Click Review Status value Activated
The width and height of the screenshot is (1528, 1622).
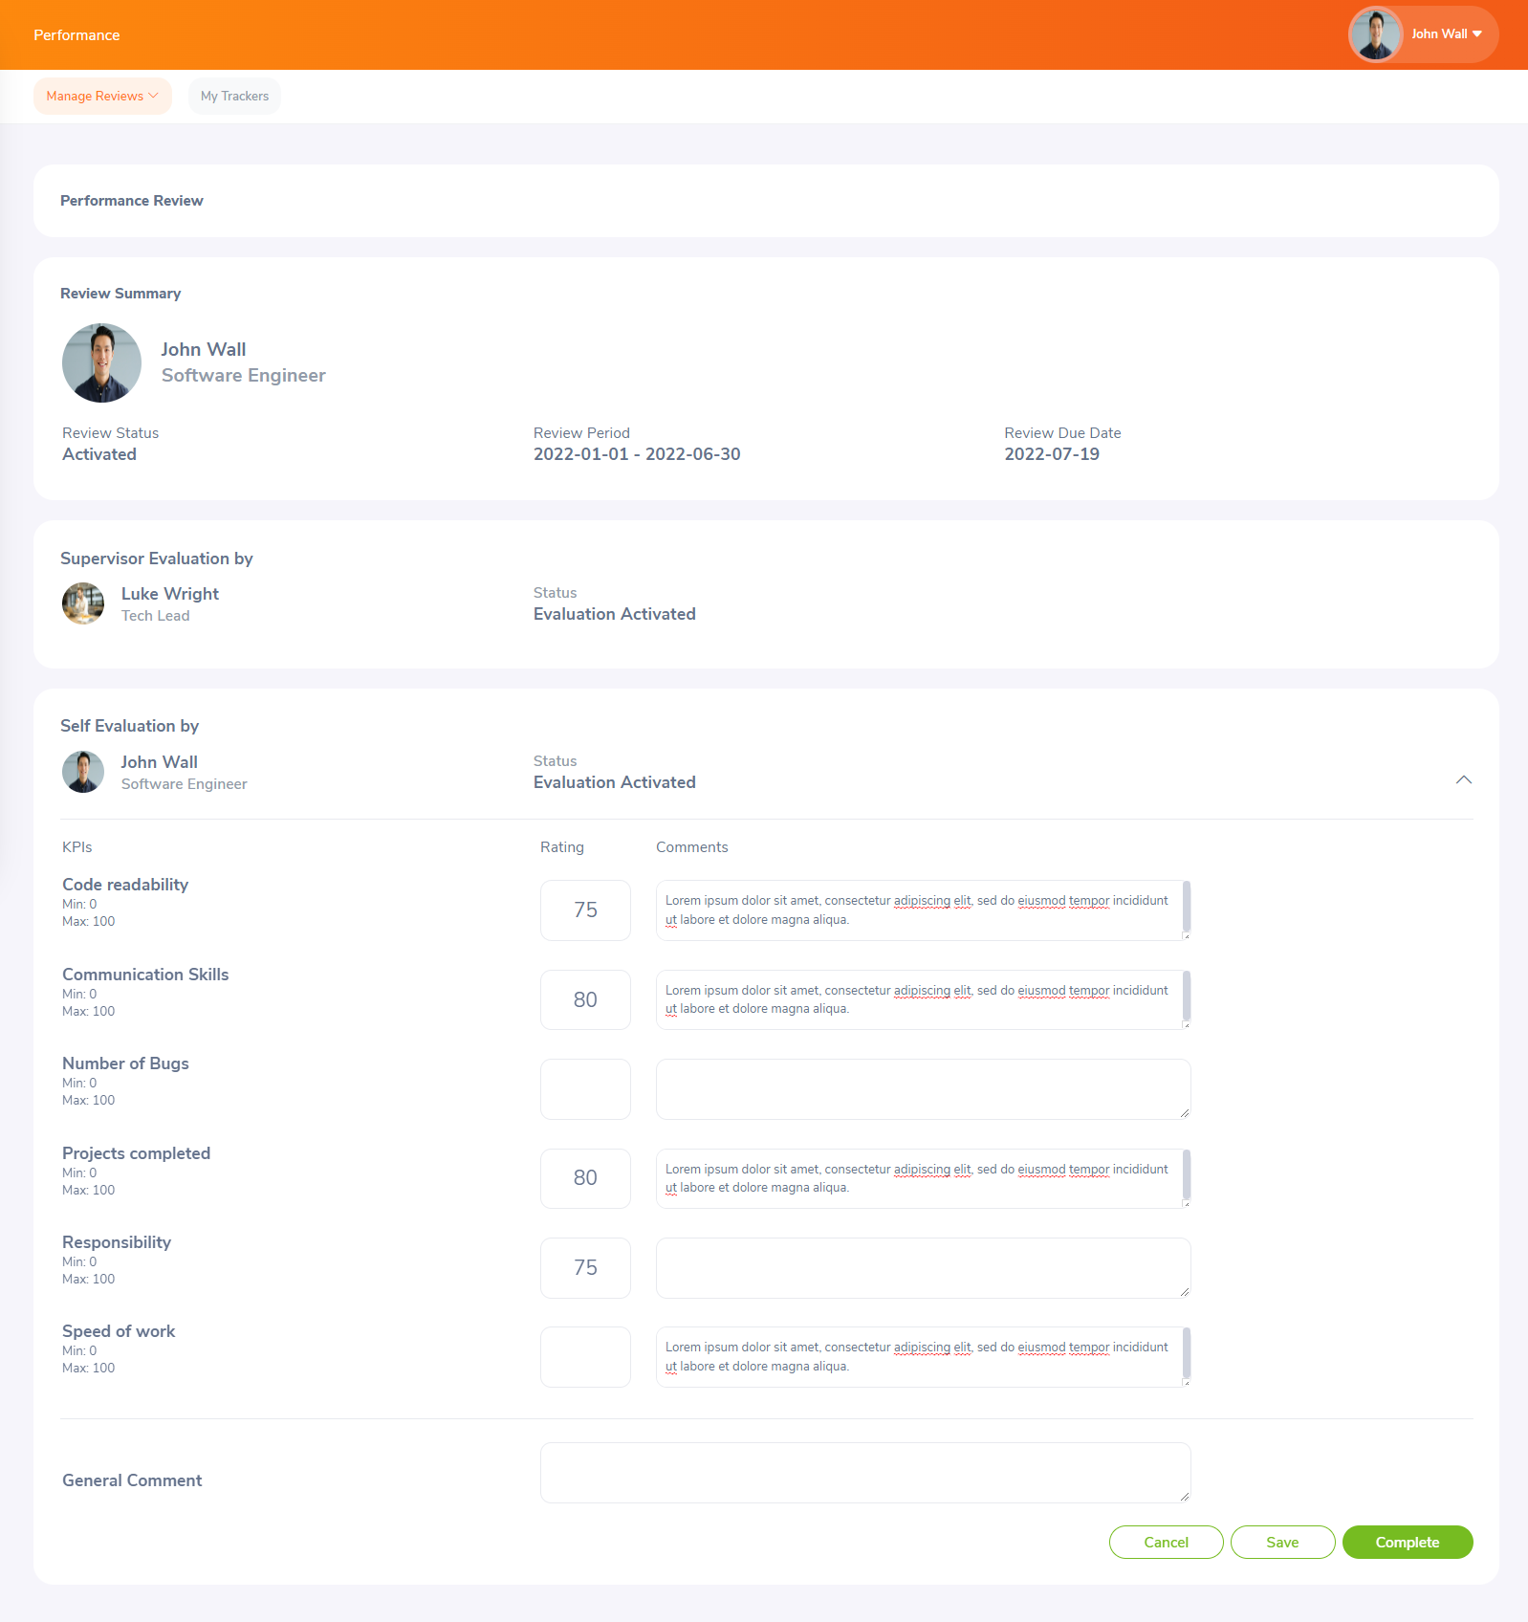99,454
